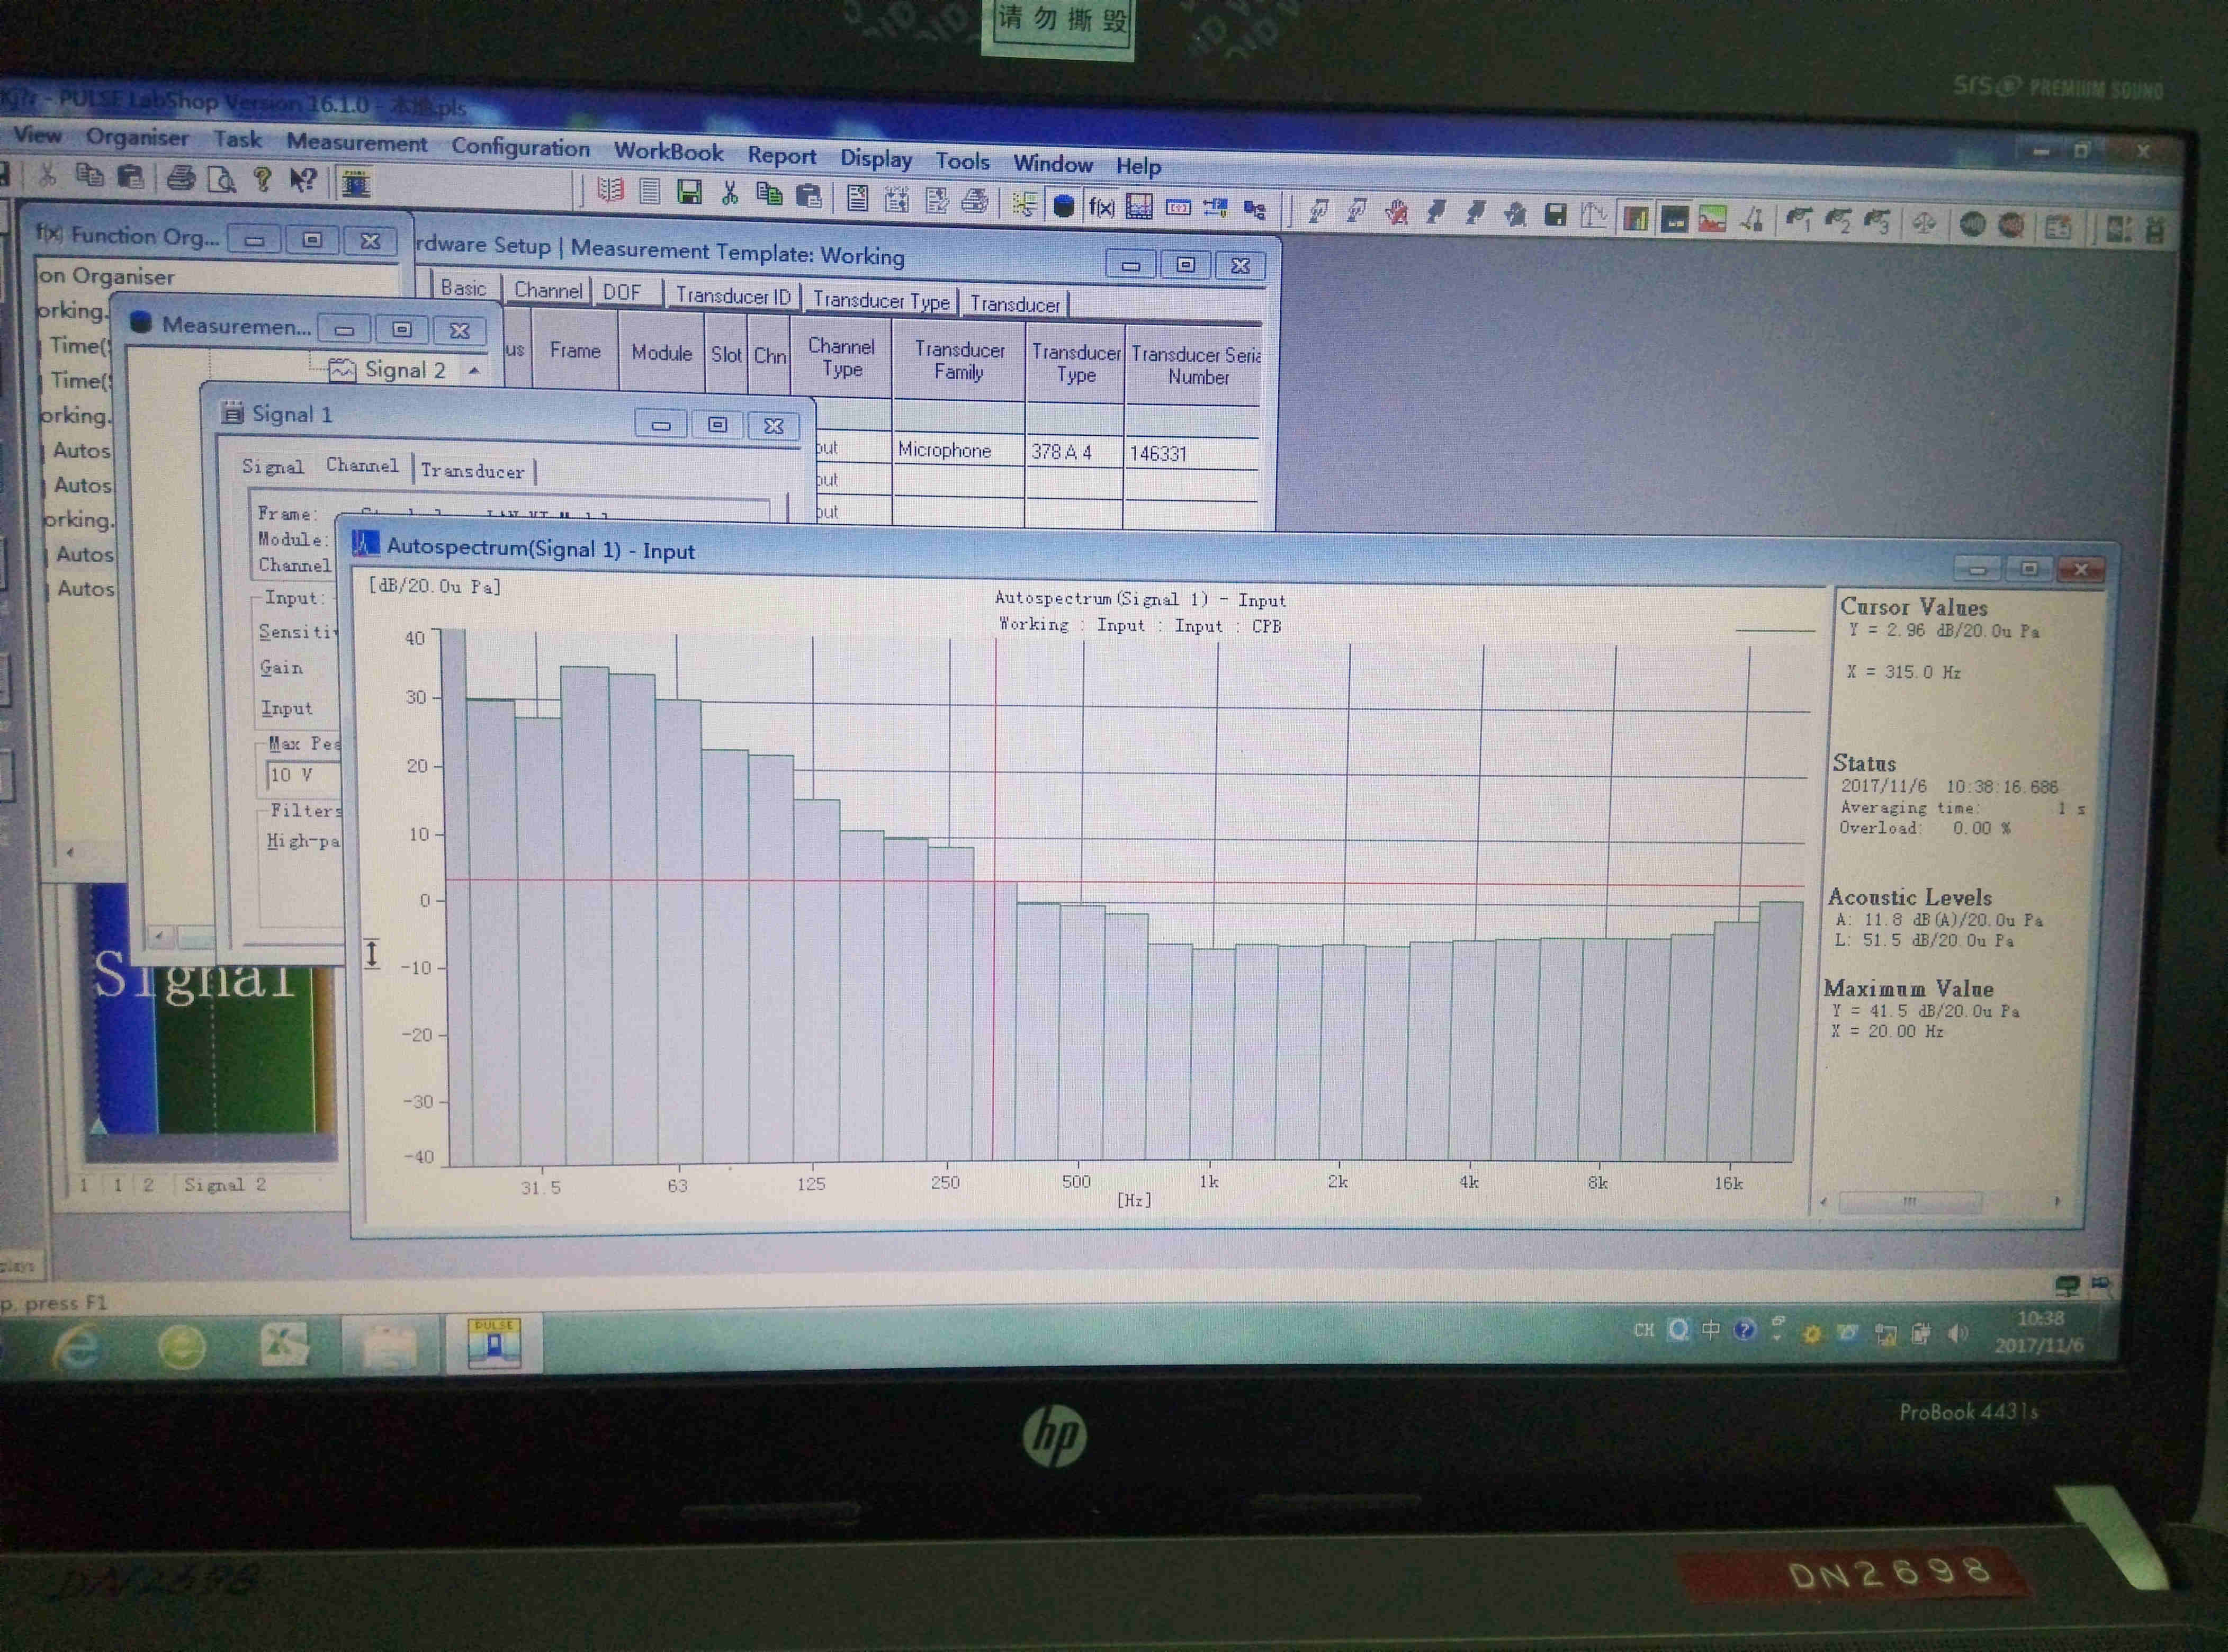Open the Transducer tab in Signal 1 window

pyautogui.click(x=472, y=470)
